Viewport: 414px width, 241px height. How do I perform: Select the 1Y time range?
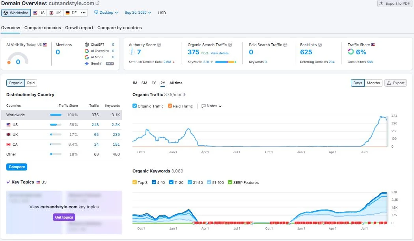[154, 83]
